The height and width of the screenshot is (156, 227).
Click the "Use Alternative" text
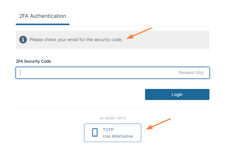118,136
